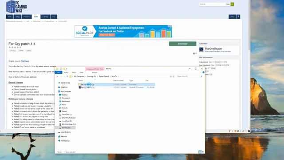Select the Far Cry Patch file folder row
Image resolution: width=284 pixels, height=160 pixels.
click(x=116, y=84)
